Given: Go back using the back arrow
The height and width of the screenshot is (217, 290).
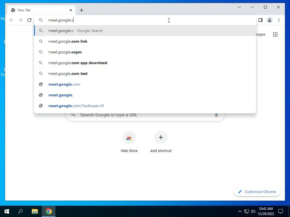Looking at the screenshot, I should pos(11,20).
